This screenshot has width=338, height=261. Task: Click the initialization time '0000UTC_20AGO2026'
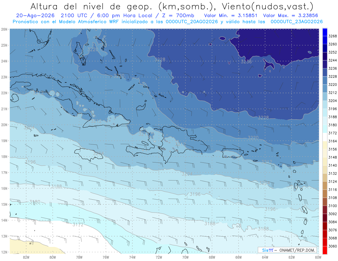click(x=192, y=22)
